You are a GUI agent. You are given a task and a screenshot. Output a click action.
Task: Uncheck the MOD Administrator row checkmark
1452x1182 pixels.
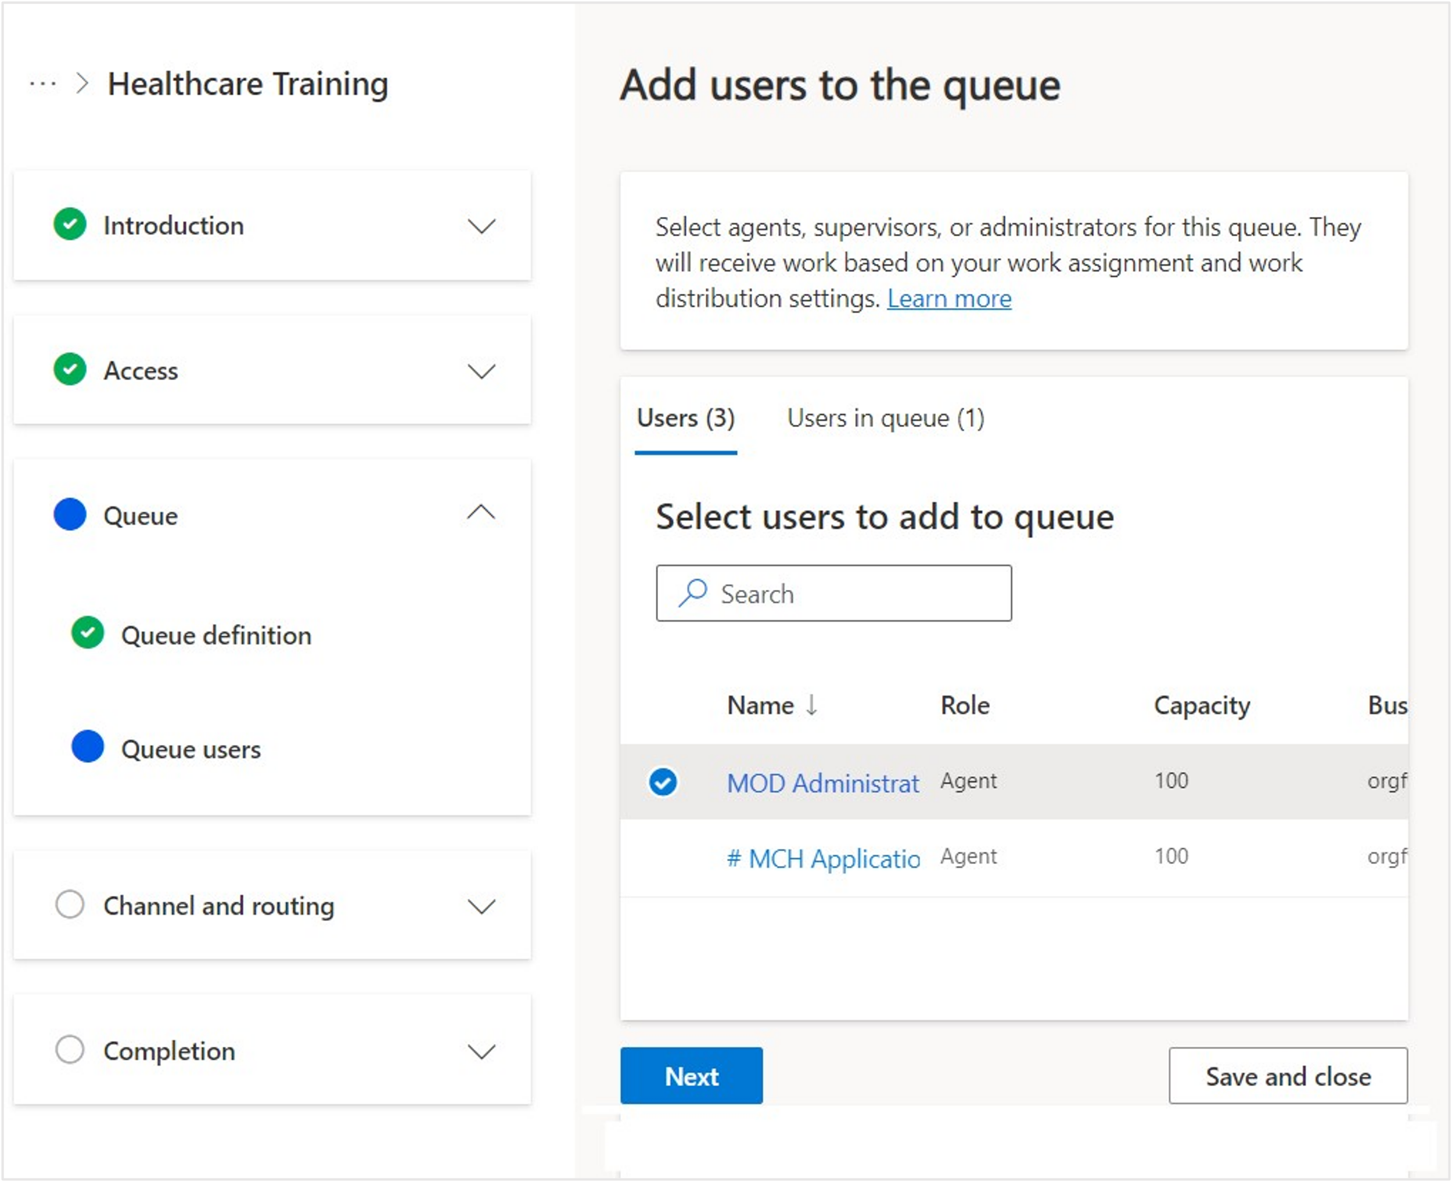tap(663, 783)
